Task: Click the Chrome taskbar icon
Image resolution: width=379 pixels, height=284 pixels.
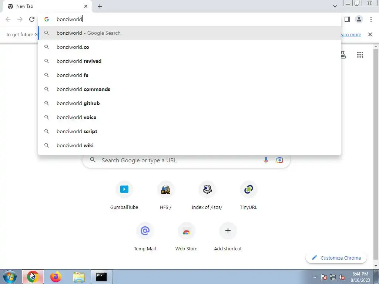Action: point(33,277)
